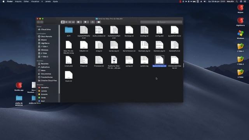This screenshot has width=249, height=140.
Task: Select the syslog.txt file
Action: [129, 60]
